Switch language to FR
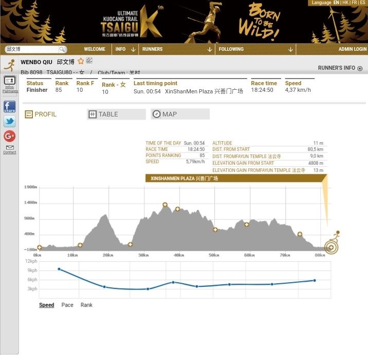368x355 pixels. [x=354, y=3]
